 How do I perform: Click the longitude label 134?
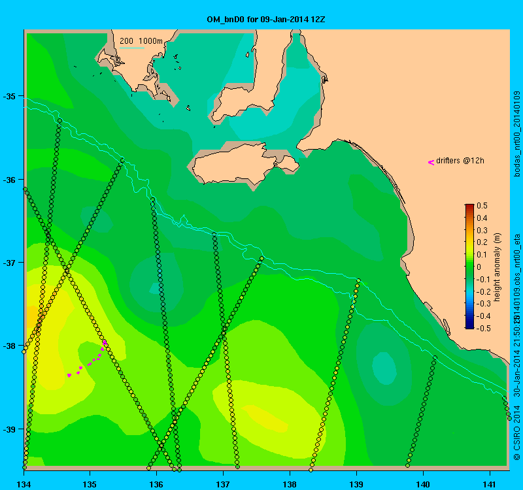tap(24, 484)
